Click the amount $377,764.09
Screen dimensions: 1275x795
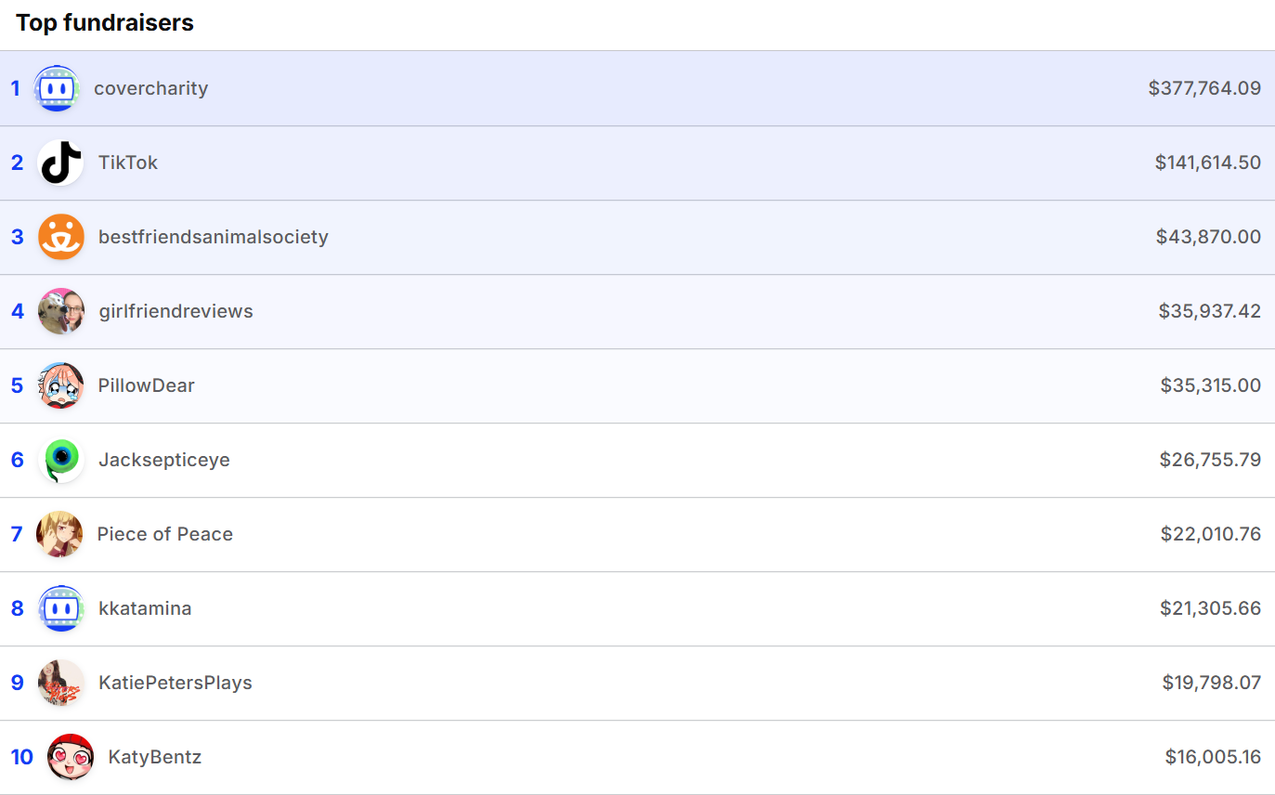tap(1204, 88)
